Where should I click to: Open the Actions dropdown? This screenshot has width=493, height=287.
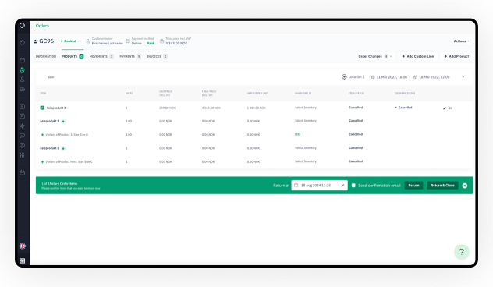coord(461,41)
